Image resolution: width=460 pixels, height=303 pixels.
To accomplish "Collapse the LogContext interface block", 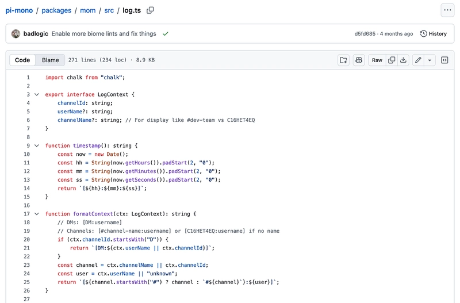I will (x=37, y=94).
